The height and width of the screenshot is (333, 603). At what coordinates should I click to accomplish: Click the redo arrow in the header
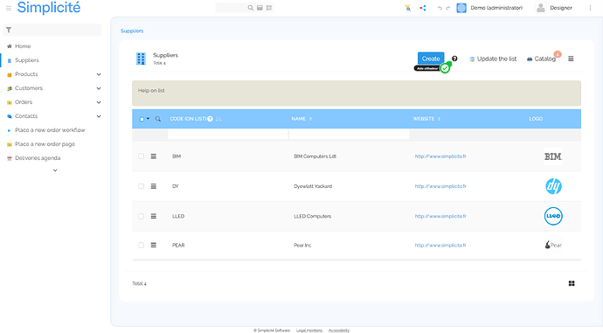click(447, 8)
